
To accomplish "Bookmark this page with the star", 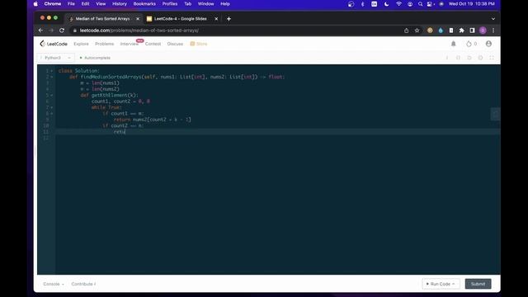I will pos(417,31).
